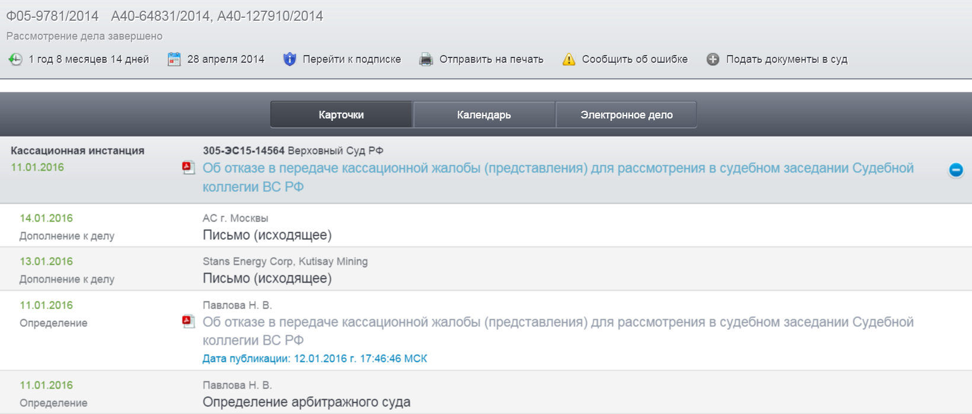
Task: Click the yellow warning triangle icon
Action: point(568,59)
